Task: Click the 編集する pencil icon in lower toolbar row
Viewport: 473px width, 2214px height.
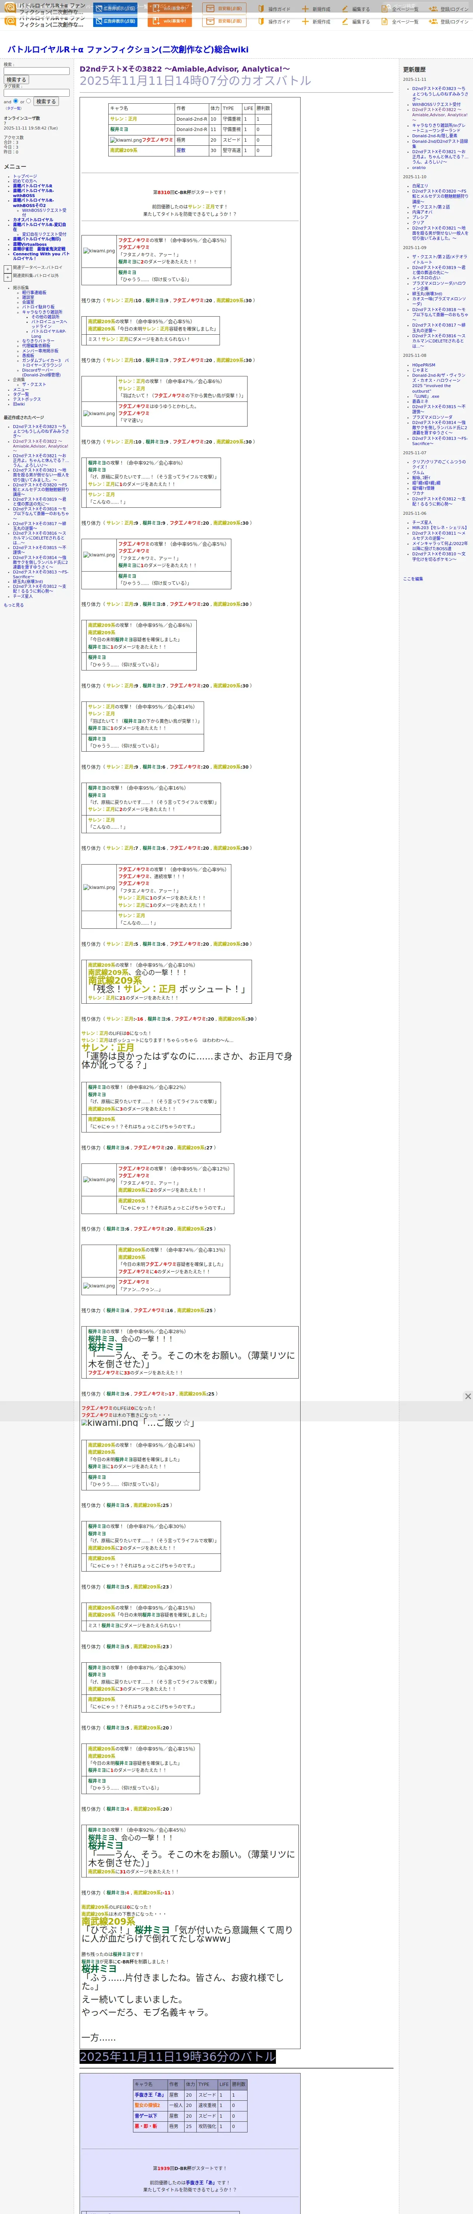Action: (x=345, y=21)
